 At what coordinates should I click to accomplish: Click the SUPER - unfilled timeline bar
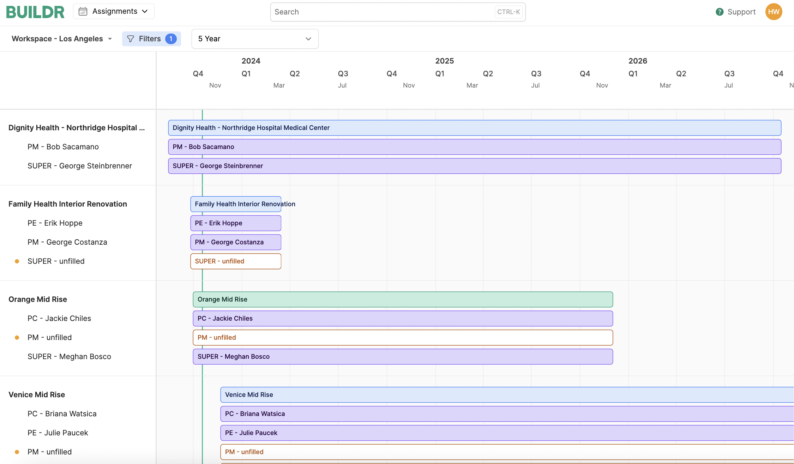tap(236, 261)
